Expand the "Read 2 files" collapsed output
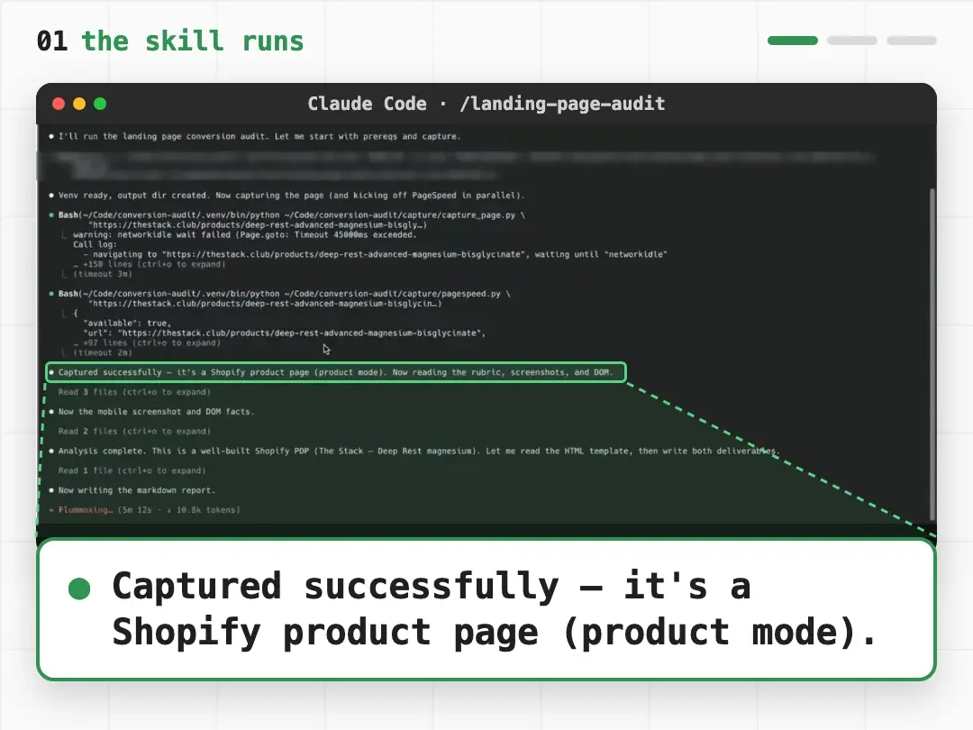Viewport: 973px width, 730px height. (x=134, y=431)
